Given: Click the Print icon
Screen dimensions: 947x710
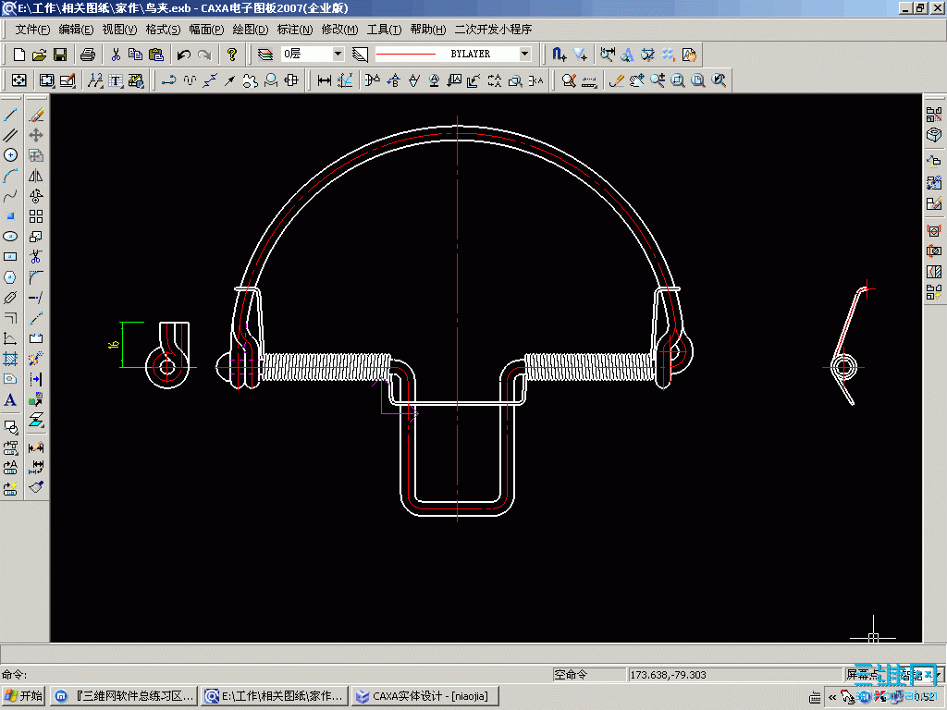Looking at the screenshot, I should click(88, 55).
